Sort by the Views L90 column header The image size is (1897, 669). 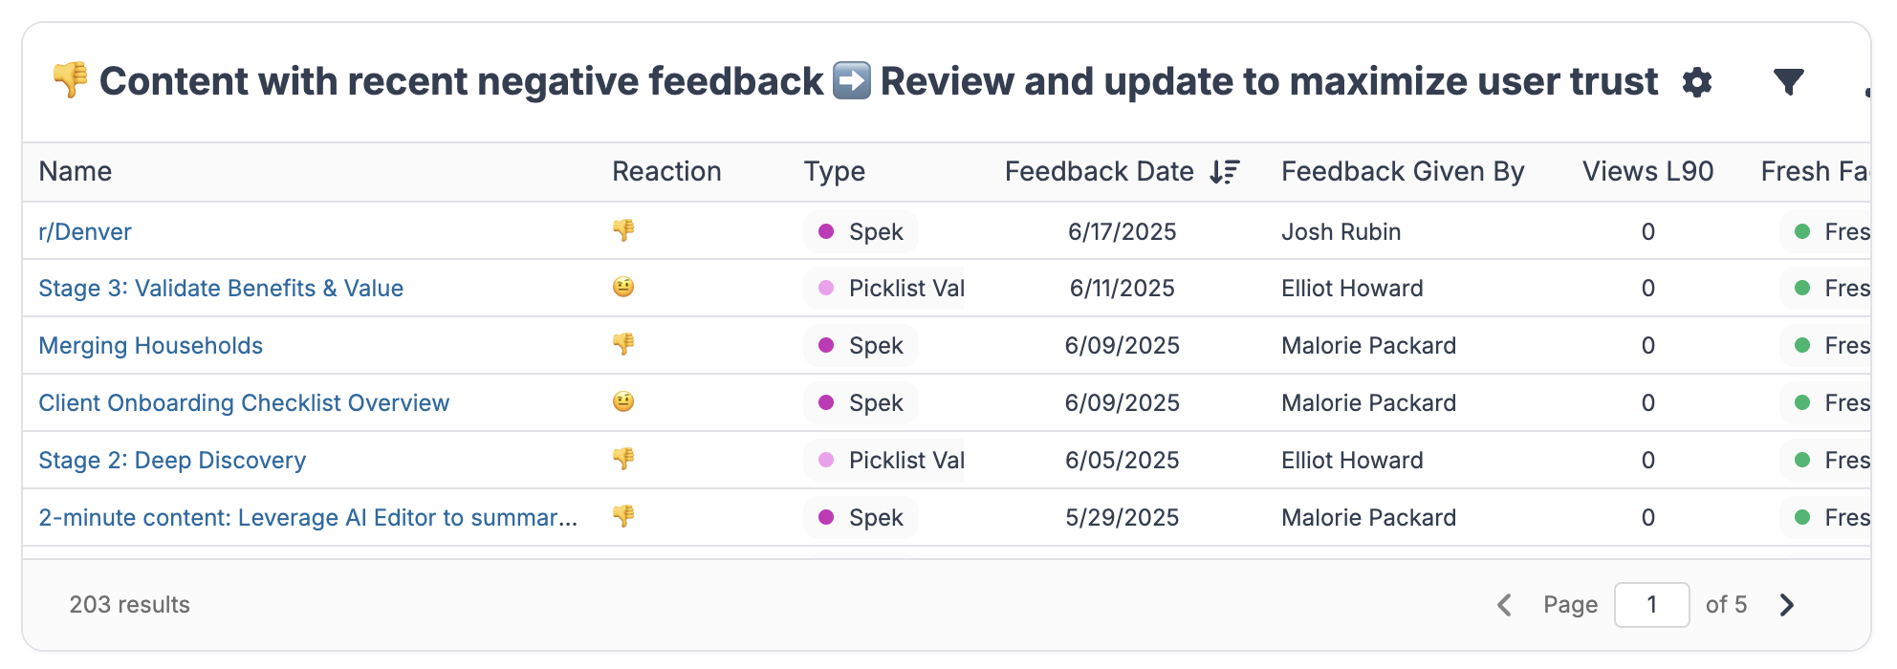pyautogui.click(x=1647, y=172)
